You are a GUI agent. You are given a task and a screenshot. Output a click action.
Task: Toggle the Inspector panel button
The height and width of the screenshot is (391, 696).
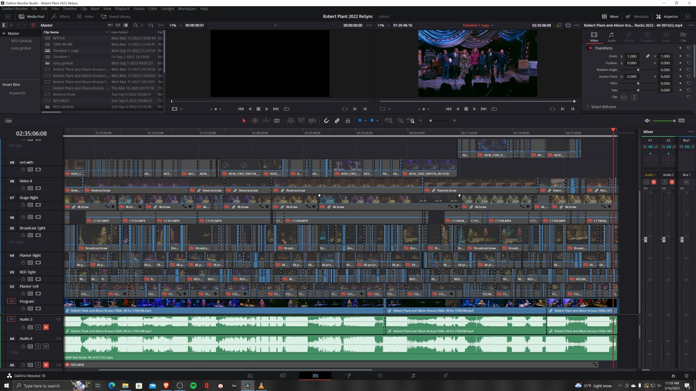click(667, 17)
